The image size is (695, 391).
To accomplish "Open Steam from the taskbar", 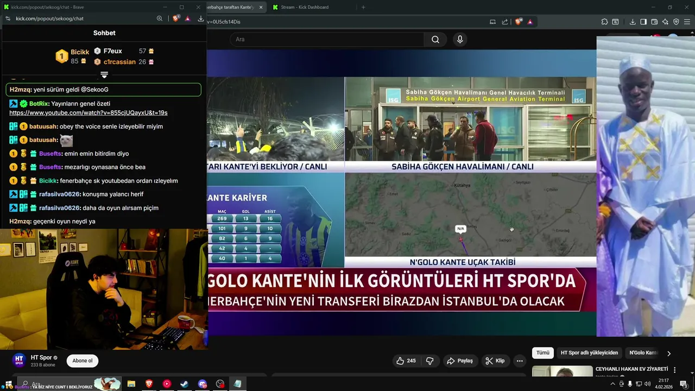I will 185,384.
